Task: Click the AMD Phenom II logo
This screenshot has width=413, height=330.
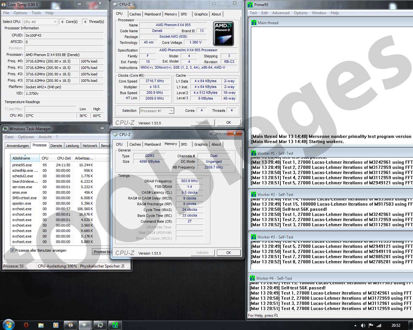Action: pos(223,34)
